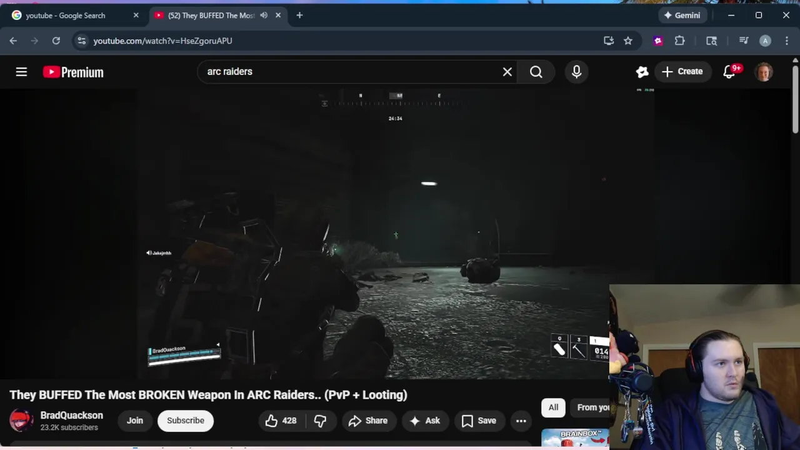
Task: Open Chrome extensions puzzle menu
Action: (x=679, y=41)
